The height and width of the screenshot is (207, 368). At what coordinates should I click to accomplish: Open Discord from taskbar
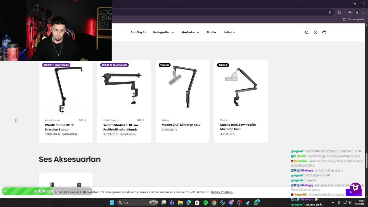click(231, 203)
